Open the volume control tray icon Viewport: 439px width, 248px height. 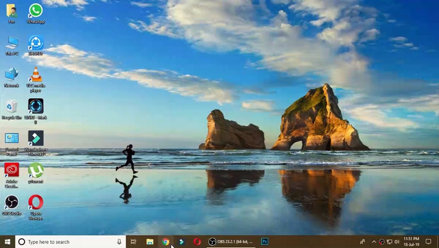[397, 242]
